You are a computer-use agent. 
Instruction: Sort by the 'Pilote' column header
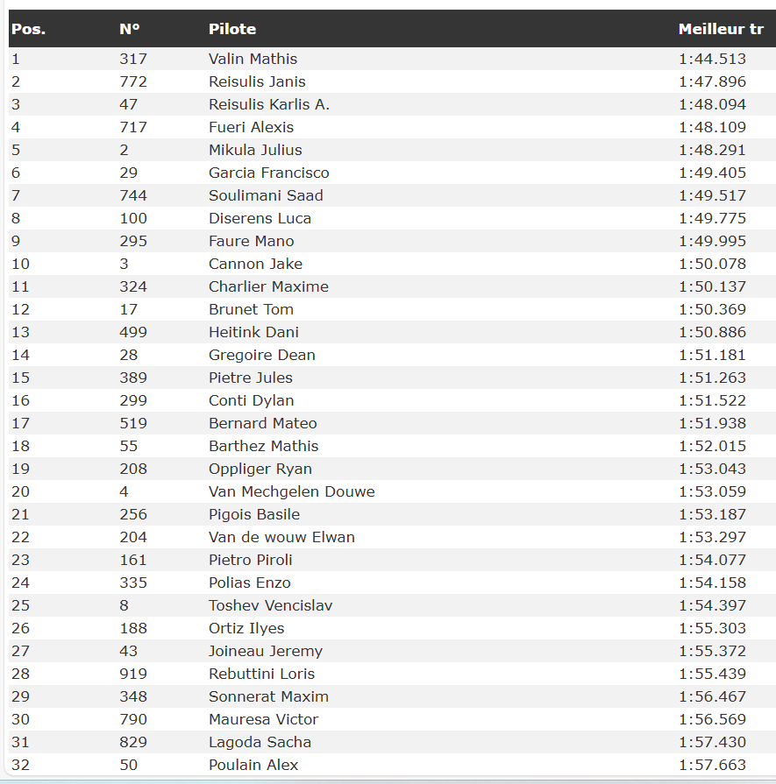[x=232, y=29]
